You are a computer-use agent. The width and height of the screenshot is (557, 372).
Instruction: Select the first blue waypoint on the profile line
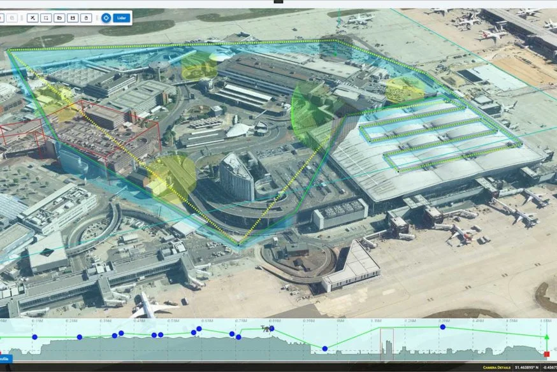35,336
